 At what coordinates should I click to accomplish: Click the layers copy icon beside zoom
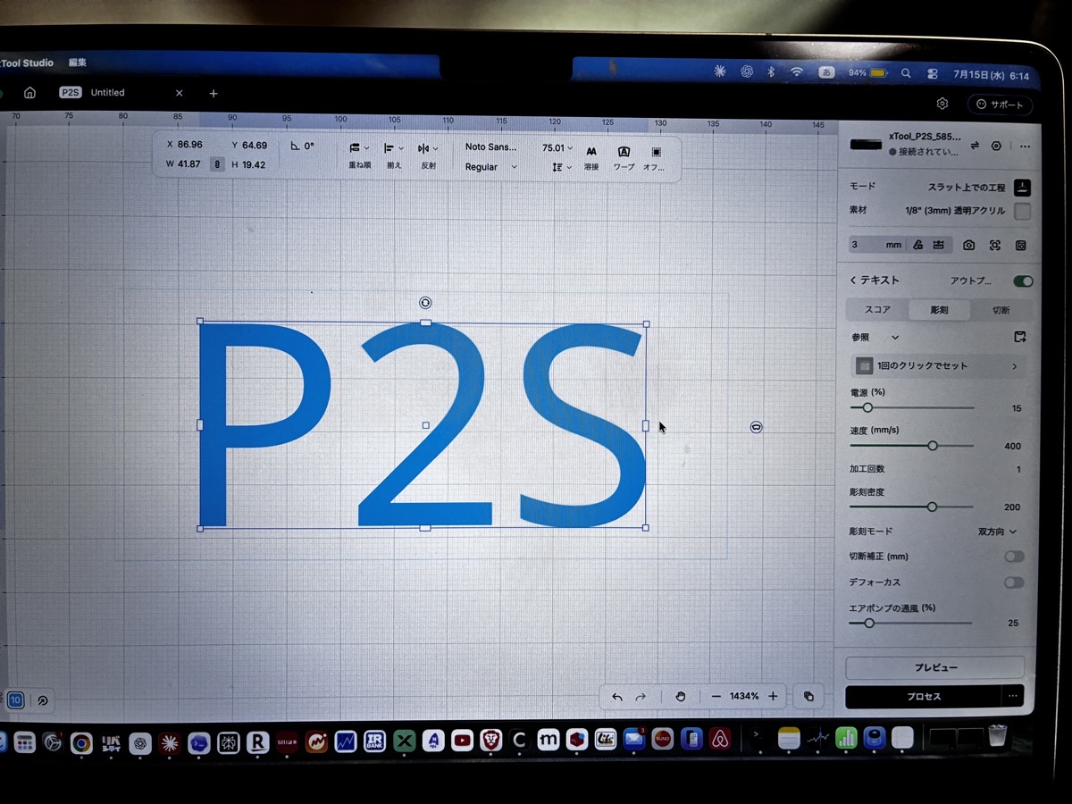tap(808, 697)
